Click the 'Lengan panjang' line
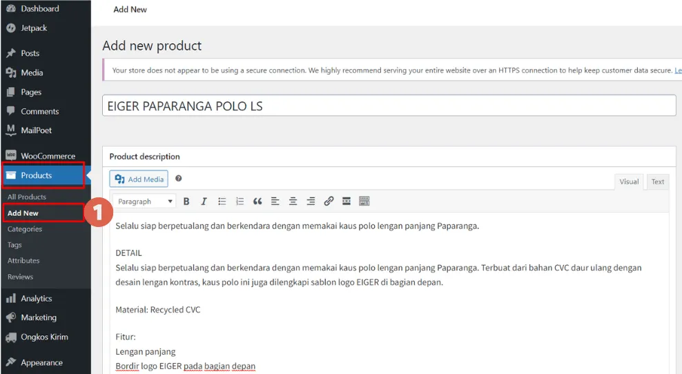This screenshot has width=682, height=374. [x=146, y=351]
